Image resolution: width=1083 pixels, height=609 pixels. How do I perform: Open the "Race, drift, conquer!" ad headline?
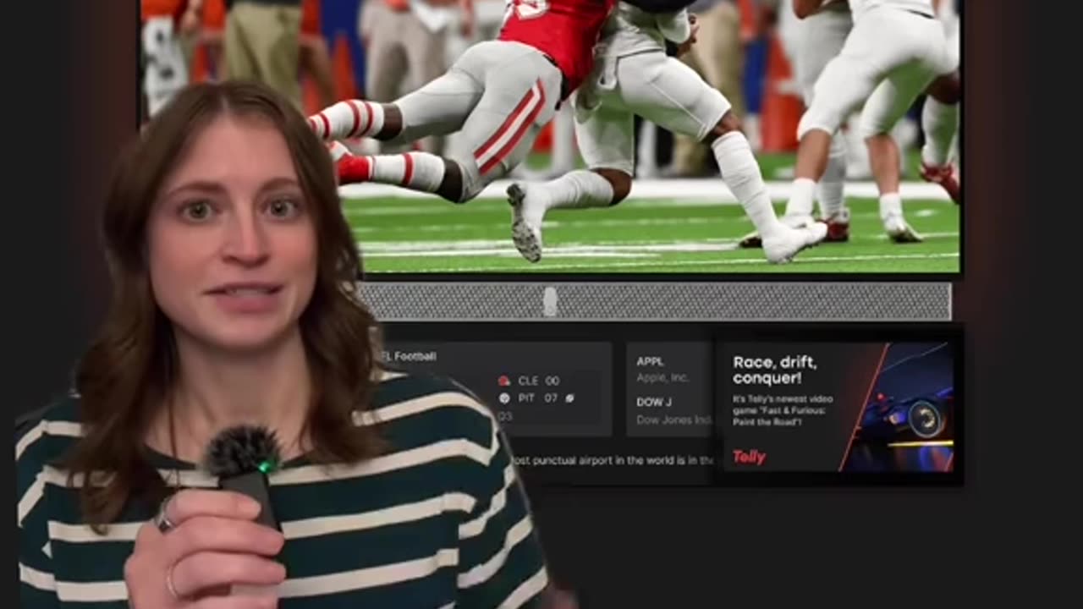click(774, 370)
